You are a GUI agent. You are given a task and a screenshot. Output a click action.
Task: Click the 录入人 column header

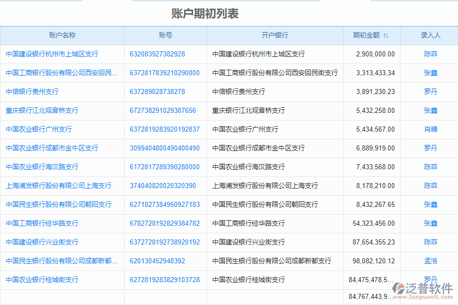click(431, 35)
